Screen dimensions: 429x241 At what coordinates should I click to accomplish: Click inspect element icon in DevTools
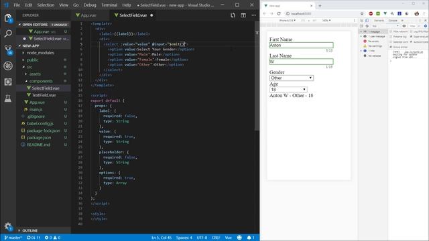coord(361,21)
